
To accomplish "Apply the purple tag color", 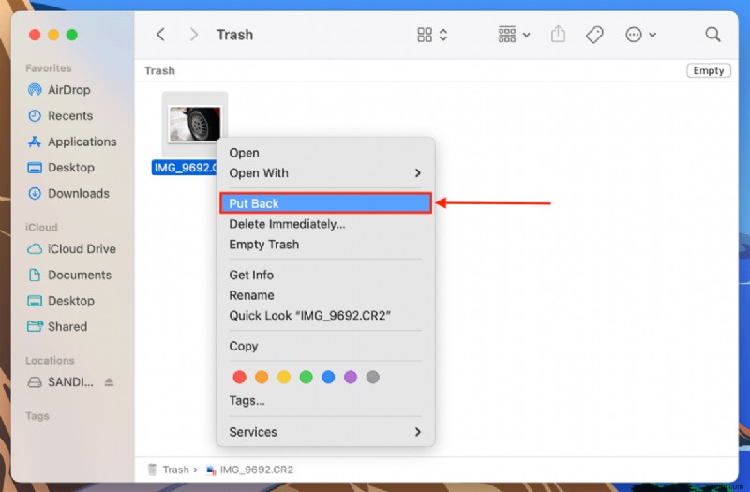I will click(351, 377).
